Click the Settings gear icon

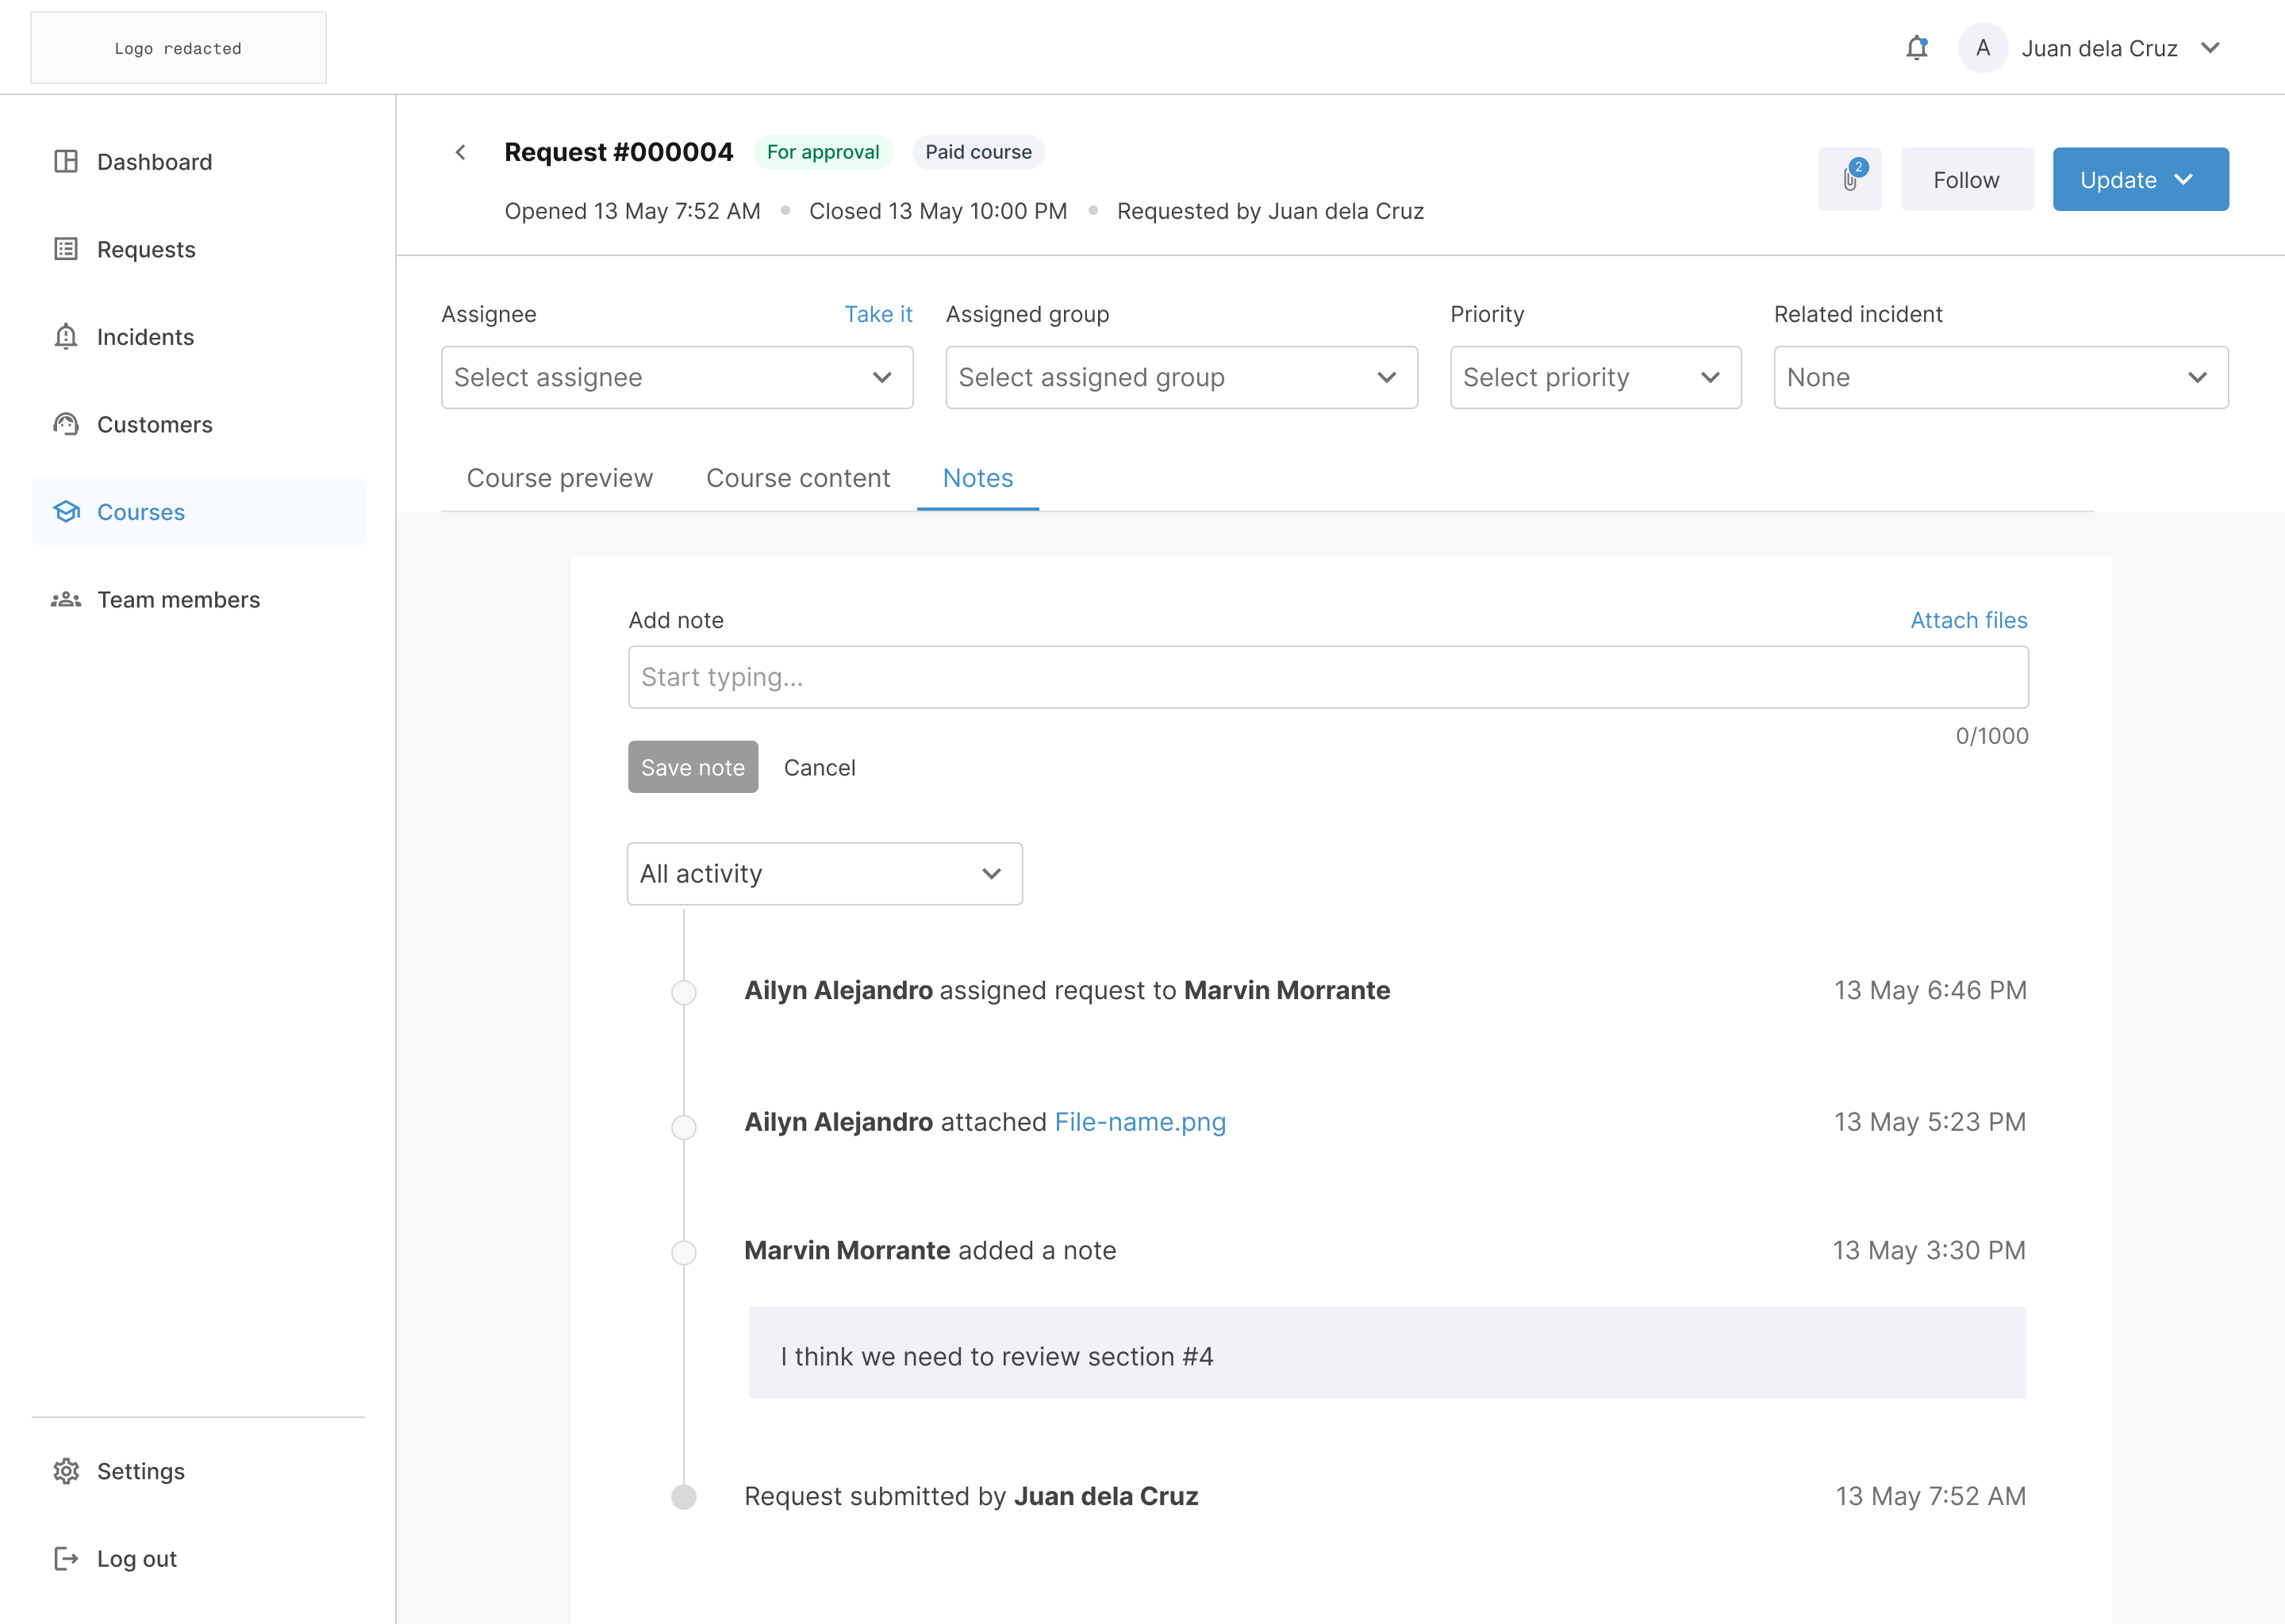(x=66, y=1471)
